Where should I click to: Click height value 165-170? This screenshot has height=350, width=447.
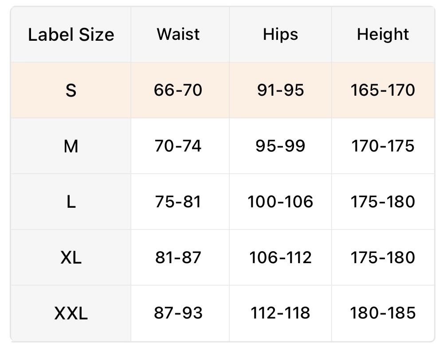coord(383,90)
